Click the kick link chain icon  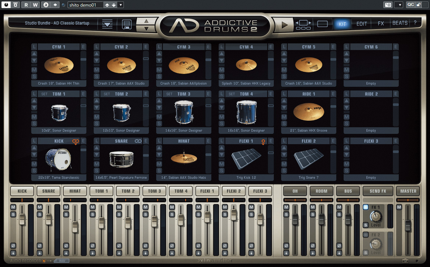(76, 141)
